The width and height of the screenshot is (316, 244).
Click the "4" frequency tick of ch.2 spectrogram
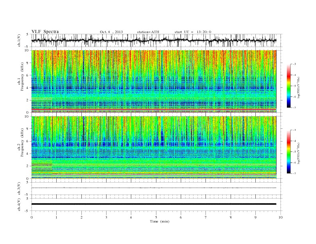(x=28, y=154)
